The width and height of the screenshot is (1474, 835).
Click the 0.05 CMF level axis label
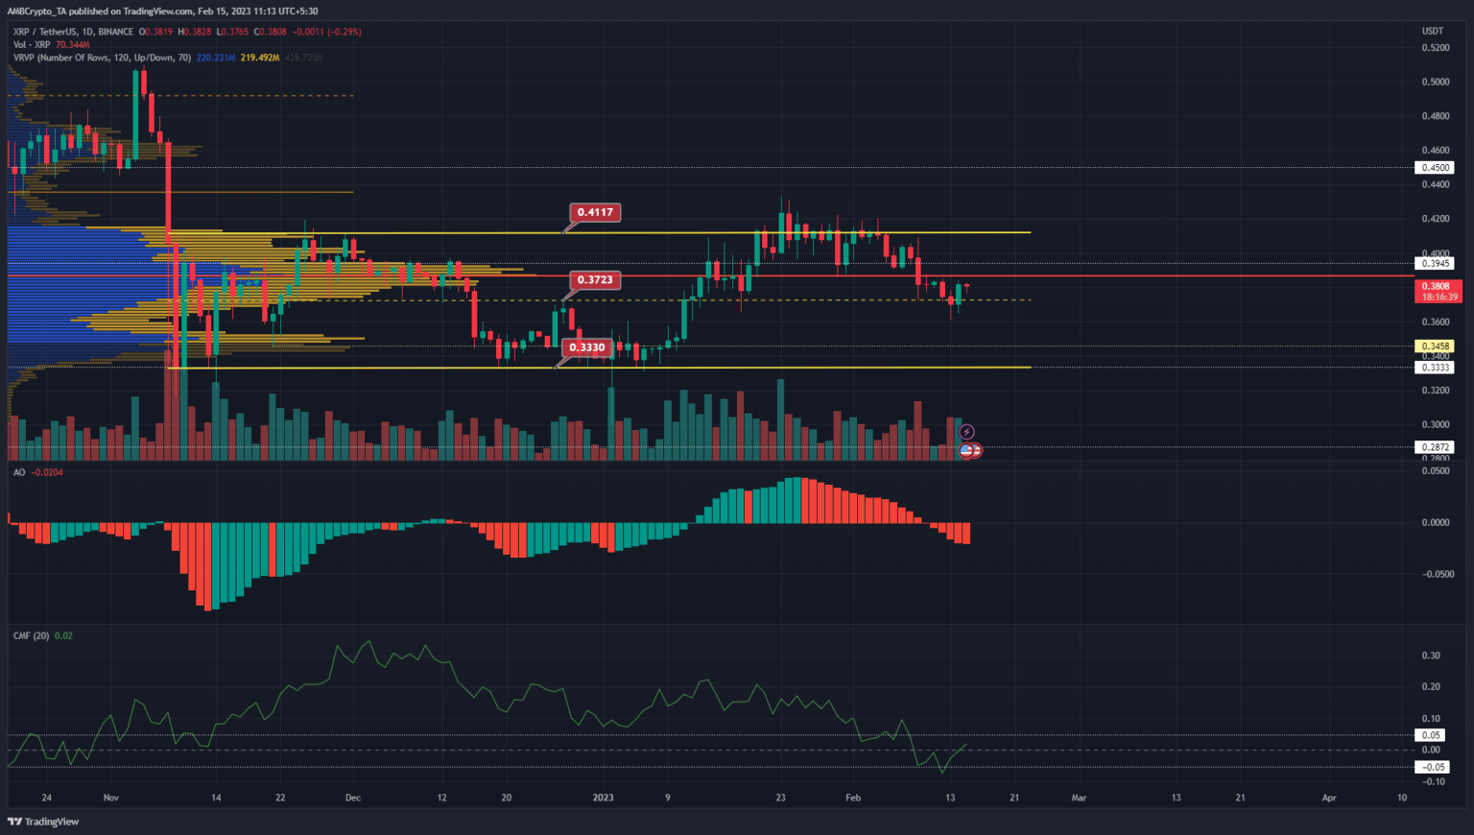(1431, 735)
